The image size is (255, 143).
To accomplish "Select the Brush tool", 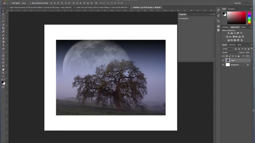I will (3, 35).
